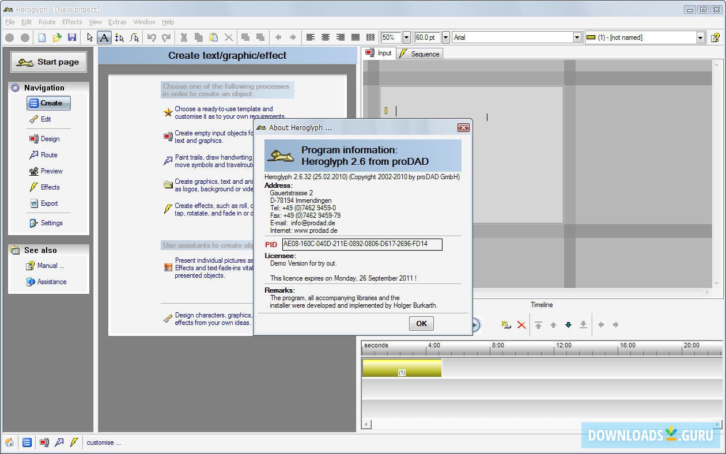Click the help icon at toolbar right
The width and height of the screenshot is (726, 454).
pyautogui.click(x=715, y=37)
